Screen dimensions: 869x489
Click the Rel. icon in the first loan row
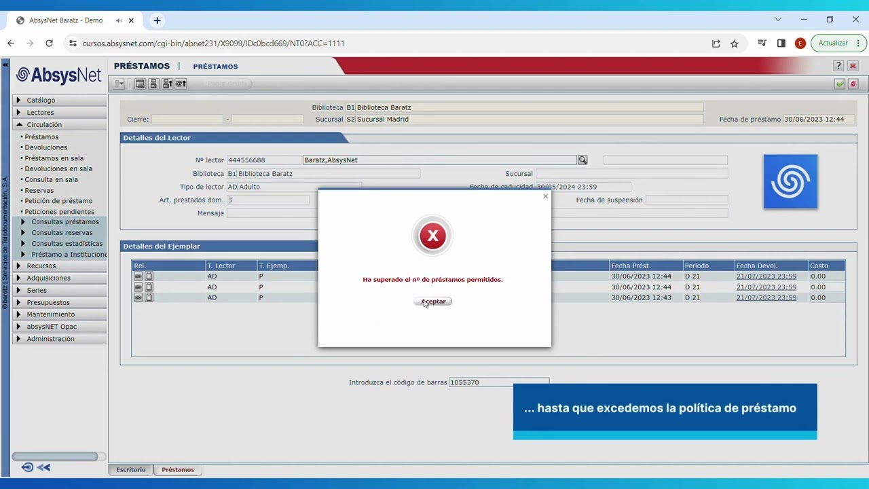[138, 276]
